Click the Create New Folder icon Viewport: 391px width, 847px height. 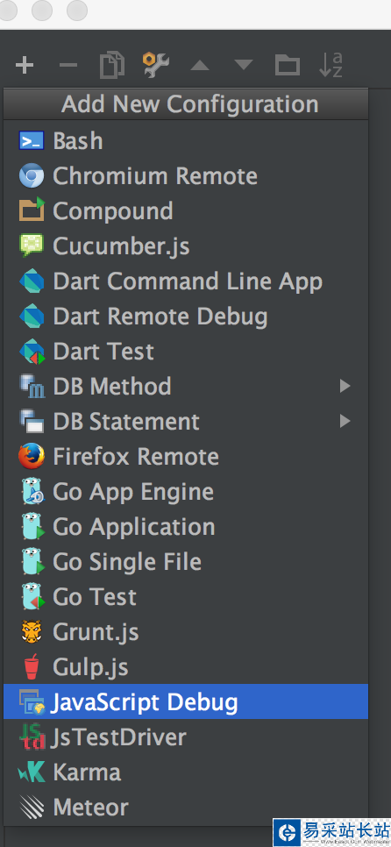tap(288, 66)
